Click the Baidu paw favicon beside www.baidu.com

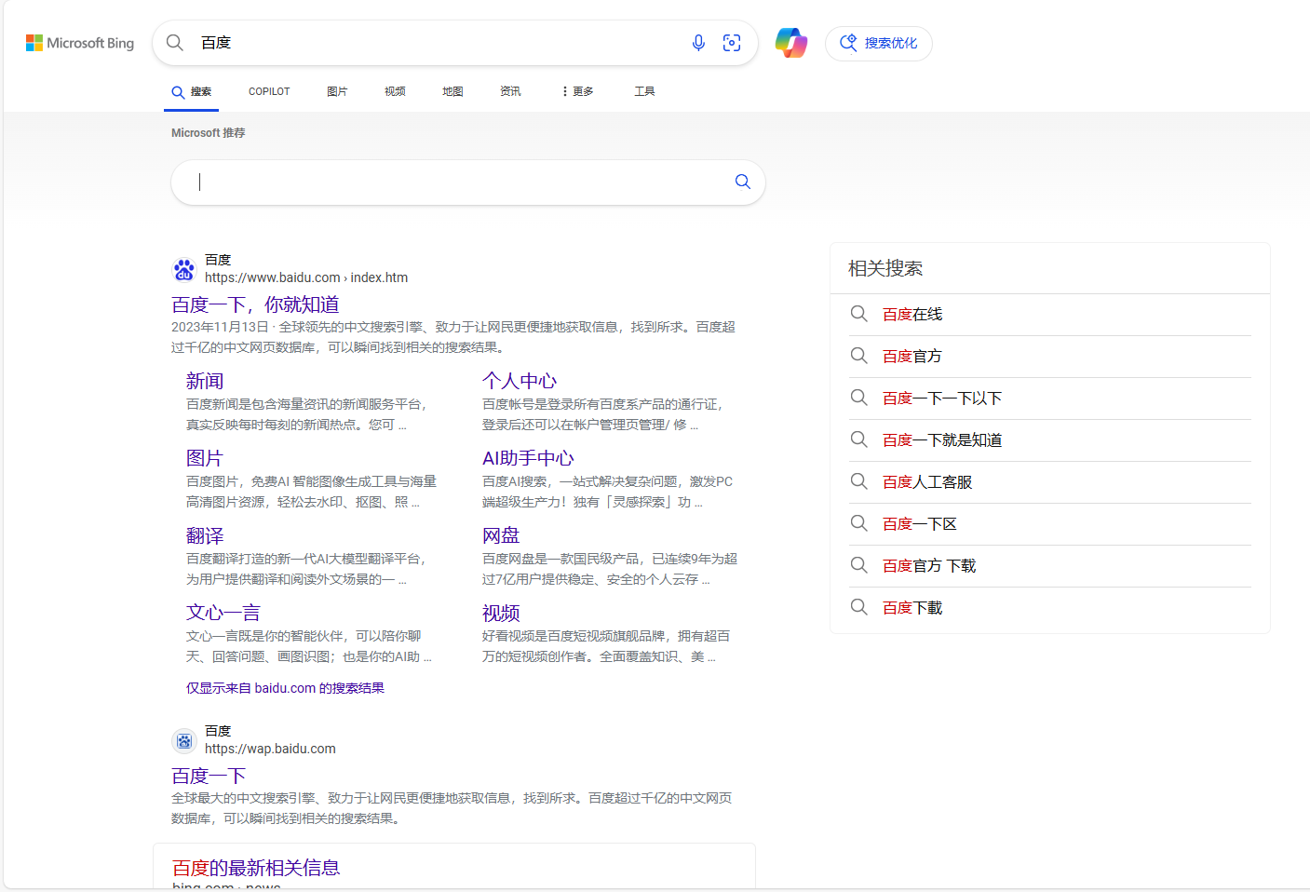coord(184,269)
